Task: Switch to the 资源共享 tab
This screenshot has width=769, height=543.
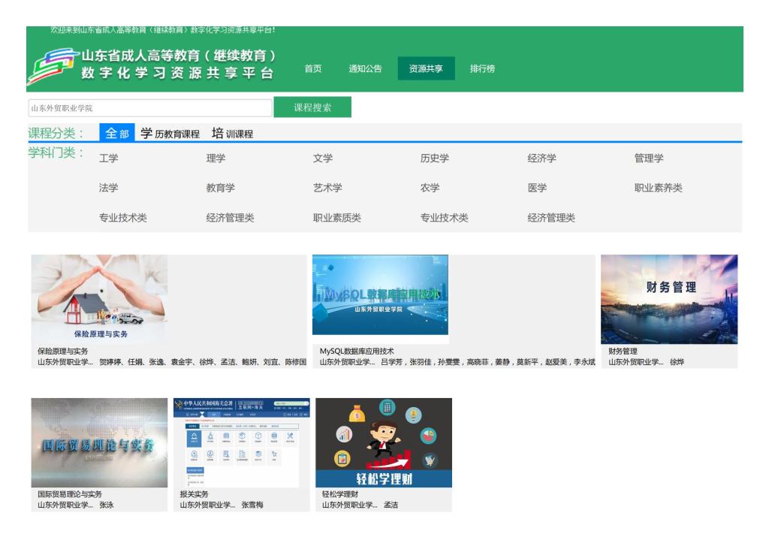Action: [x=426, y=69]
